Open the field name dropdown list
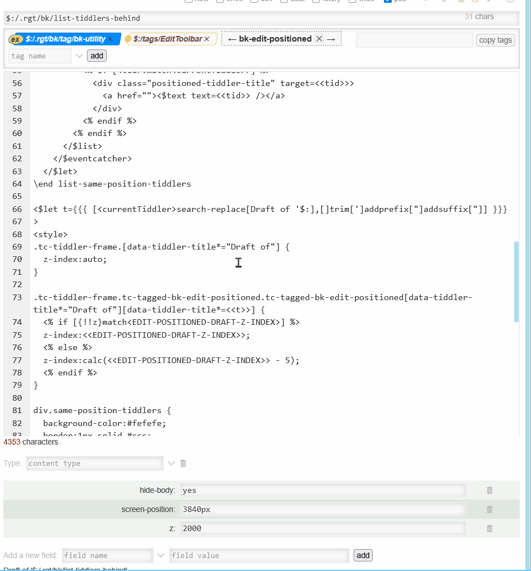 click(x=161, y=555)
